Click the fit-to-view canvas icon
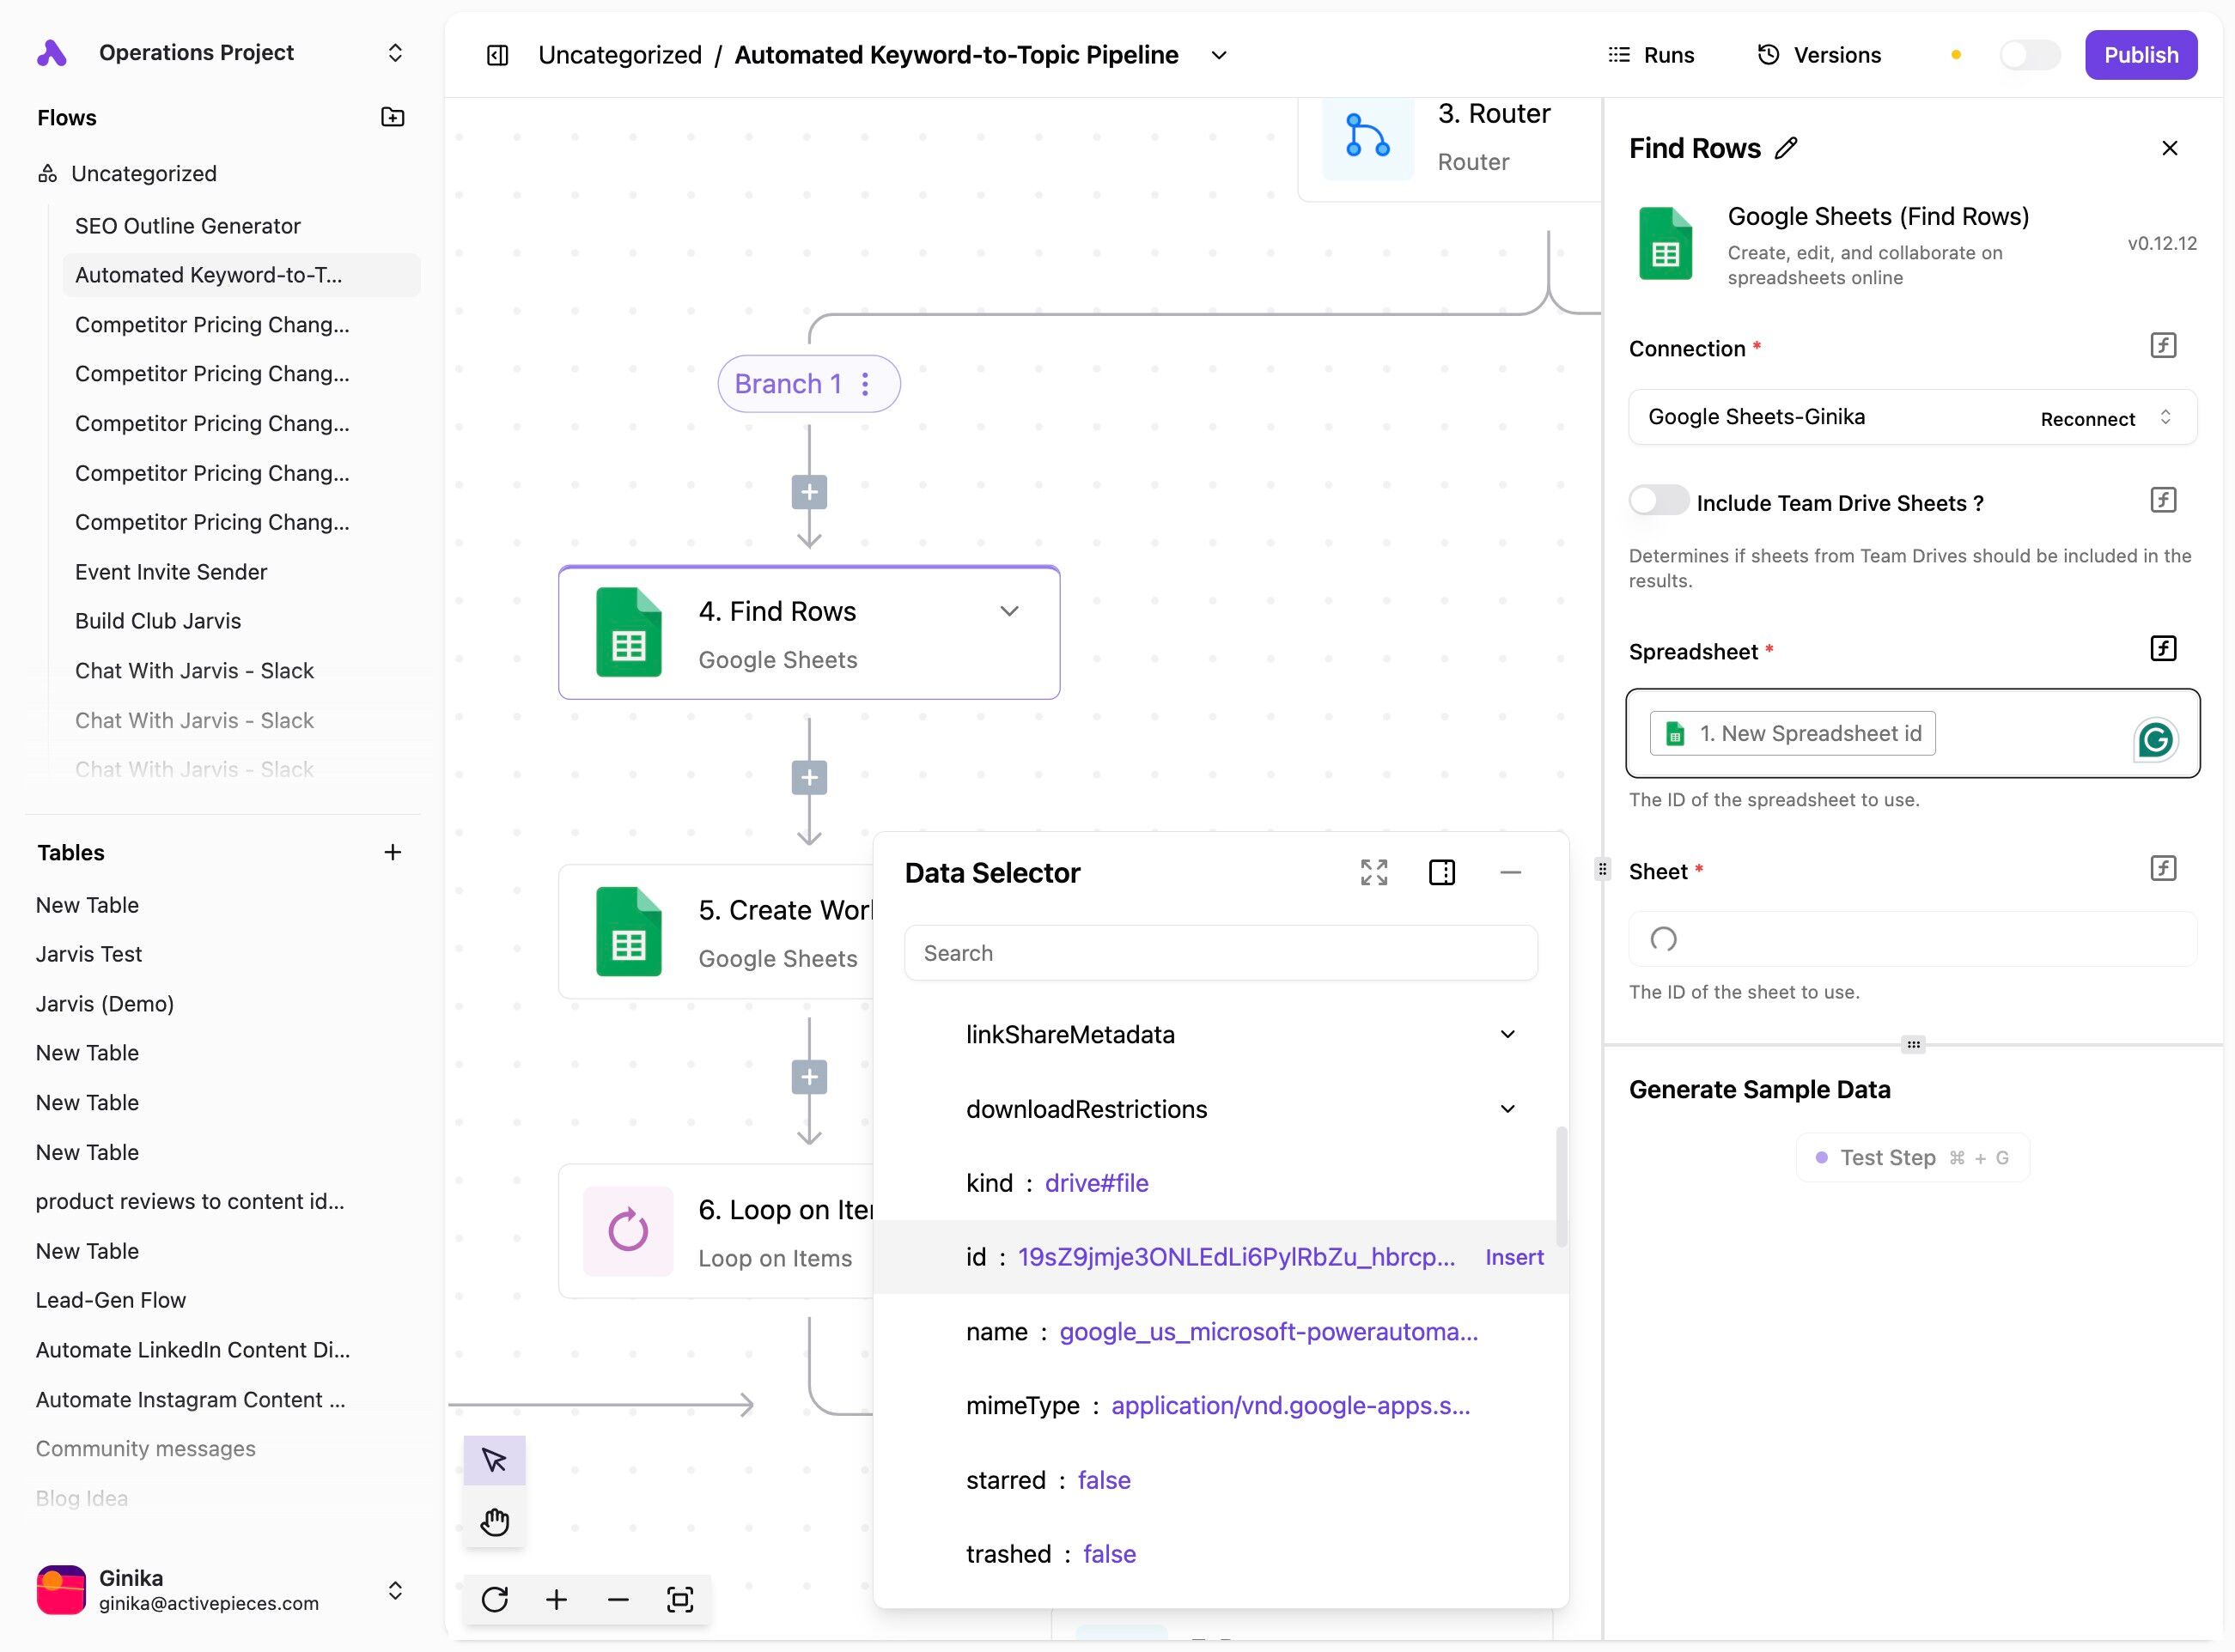Viewport: 2235px width, 1652px height. click(x=679, y=1599)
